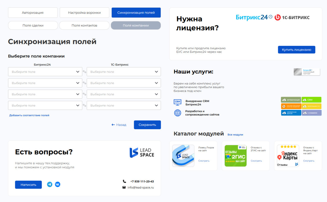Open the Авторизация tab
The width and height of the screenshot is (327, 202).
33,12
